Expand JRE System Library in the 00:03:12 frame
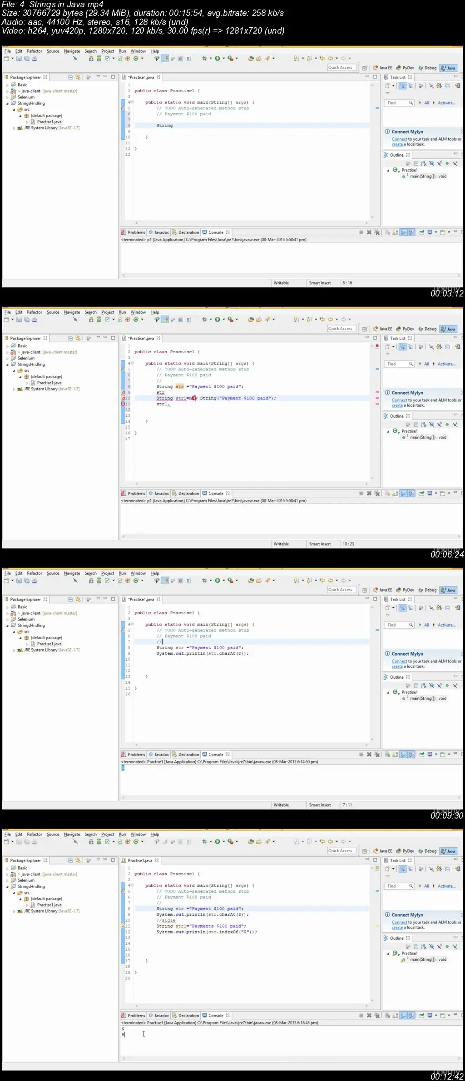Screen dimensions: 465x1081 click(14, 128)
